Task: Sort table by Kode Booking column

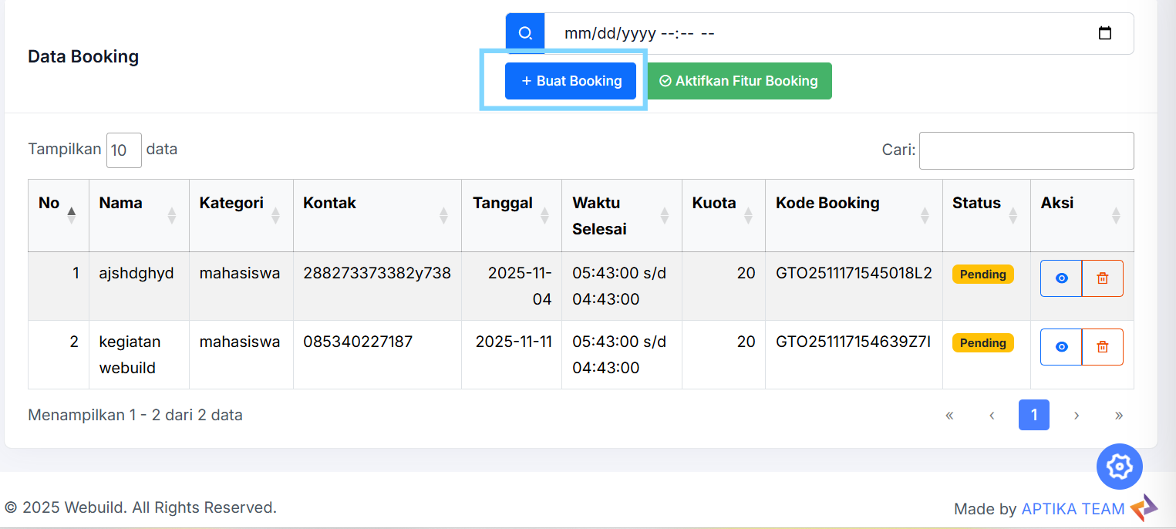Action: click(x=854, y=215)
